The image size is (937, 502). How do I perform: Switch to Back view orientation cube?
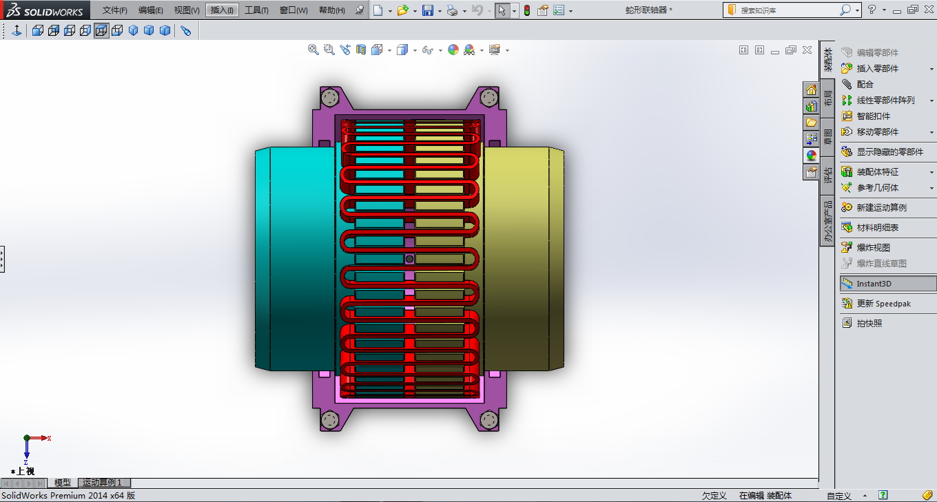point(54,30)
